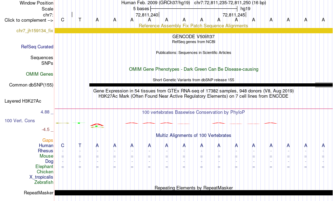Click Short Genetic Variants from dbSNP title
Image resolution: width=333 pixels, height=201 pixels.
pyautogui.click(x=193, y=80)
